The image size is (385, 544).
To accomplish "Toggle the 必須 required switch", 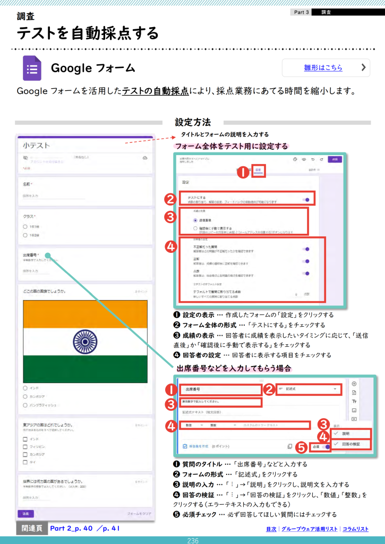I will [x=326, y=447].
